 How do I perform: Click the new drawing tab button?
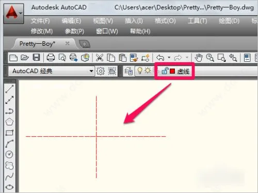coord(85,44)
